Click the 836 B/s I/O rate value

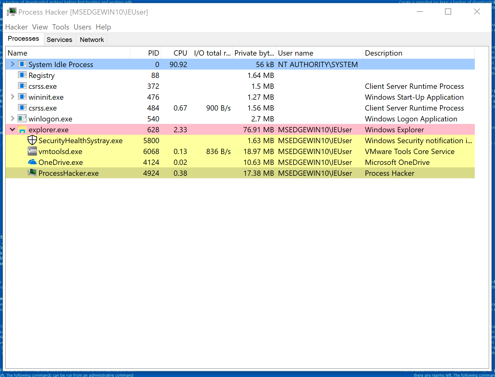tap(219, 152)
